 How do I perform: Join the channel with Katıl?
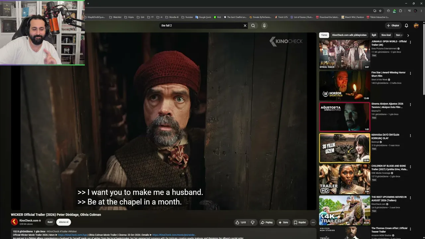pos(50,222)
